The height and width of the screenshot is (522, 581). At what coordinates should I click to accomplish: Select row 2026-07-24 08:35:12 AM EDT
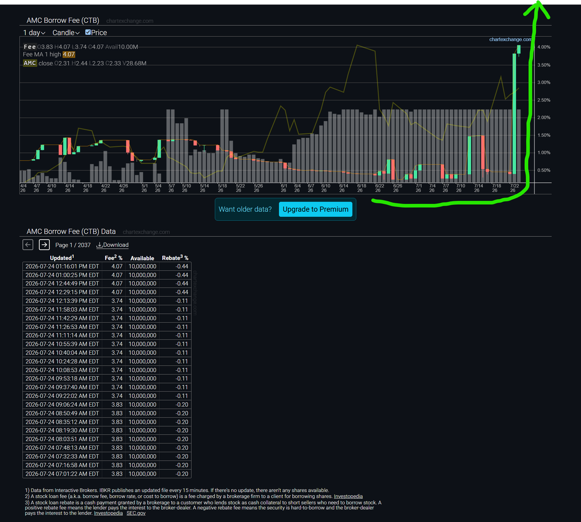[x=107, y=422]
